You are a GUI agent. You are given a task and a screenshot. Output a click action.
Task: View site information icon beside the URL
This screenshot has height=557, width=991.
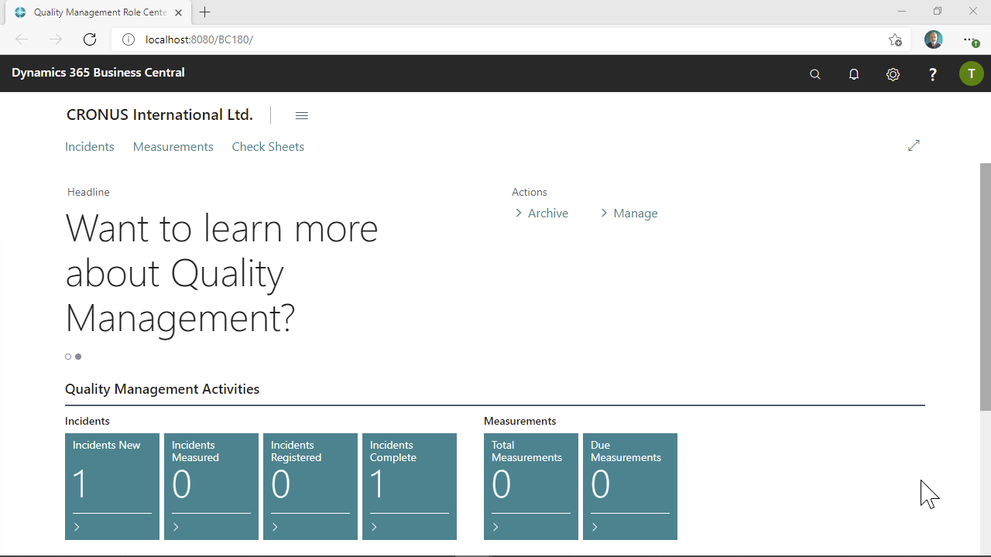coord(129,39)
